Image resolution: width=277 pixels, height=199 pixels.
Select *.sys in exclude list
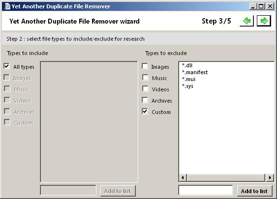click(x=187, y=86)
